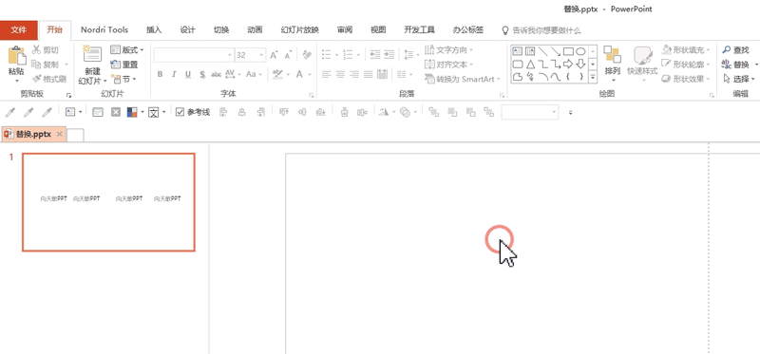760x354 pixels.
Task: Click the blue-orange color squares icon
Action: 132,112
